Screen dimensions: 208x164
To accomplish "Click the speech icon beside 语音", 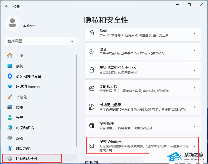I will coord(92,51).
